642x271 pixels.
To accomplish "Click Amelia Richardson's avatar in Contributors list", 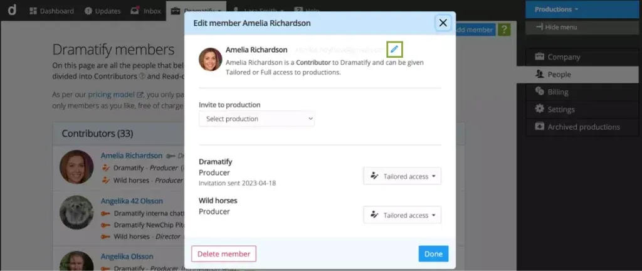I will pyautogui.click(x=76, y=167).
